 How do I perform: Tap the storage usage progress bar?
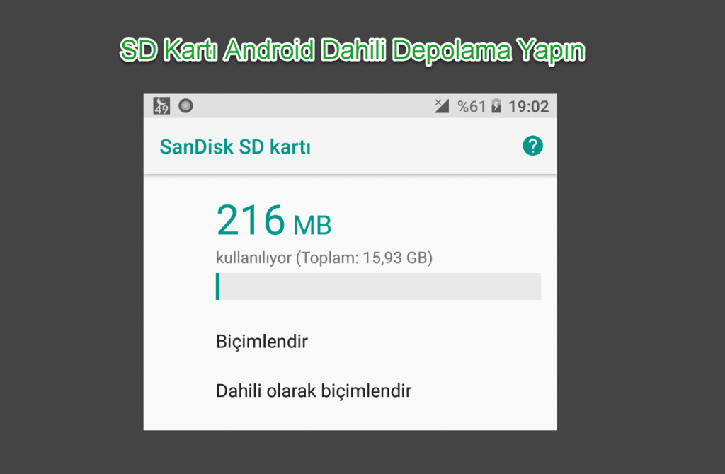(378, 287)
